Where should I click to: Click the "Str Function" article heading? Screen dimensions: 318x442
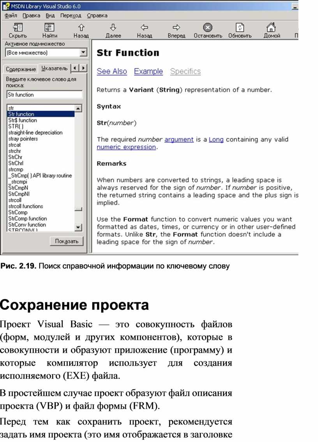pyautogui.click(x=128, y=53)
